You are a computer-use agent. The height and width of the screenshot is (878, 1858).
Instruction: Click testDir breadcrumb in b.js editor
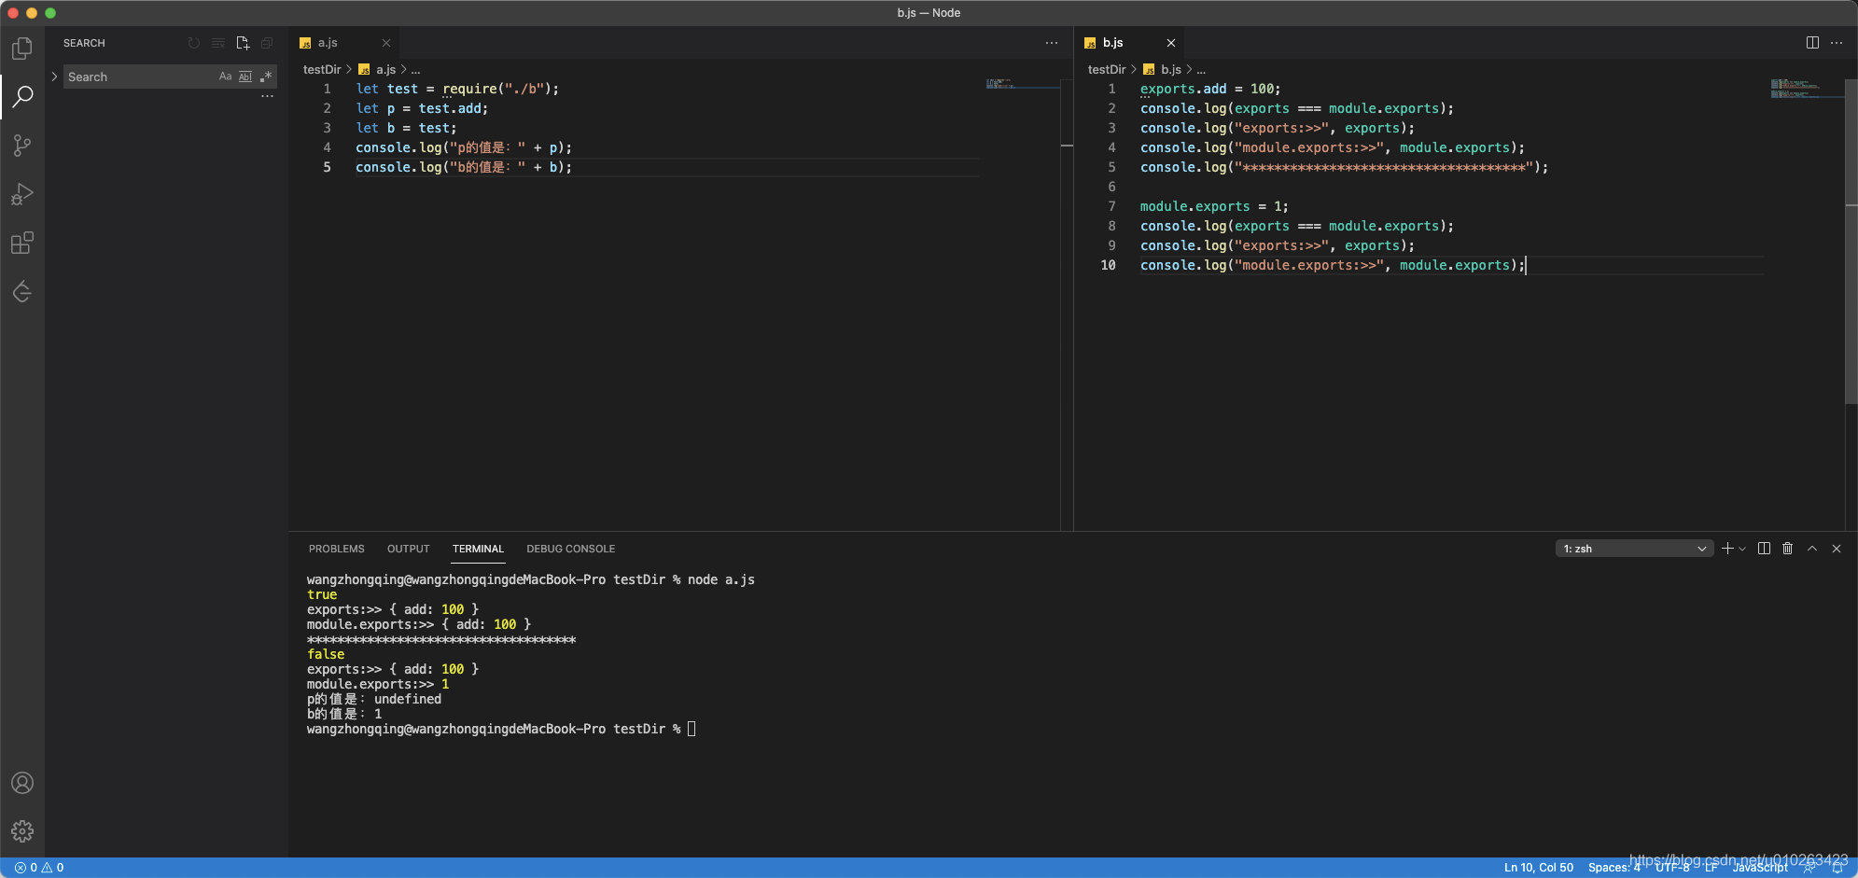[x=1107, y=69]
